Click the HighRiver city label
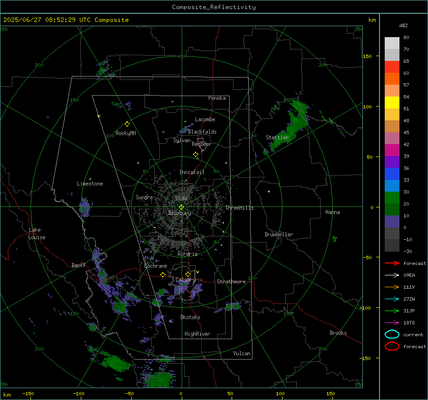The height and width of the screenshot is (400, 428). [197, 334]
